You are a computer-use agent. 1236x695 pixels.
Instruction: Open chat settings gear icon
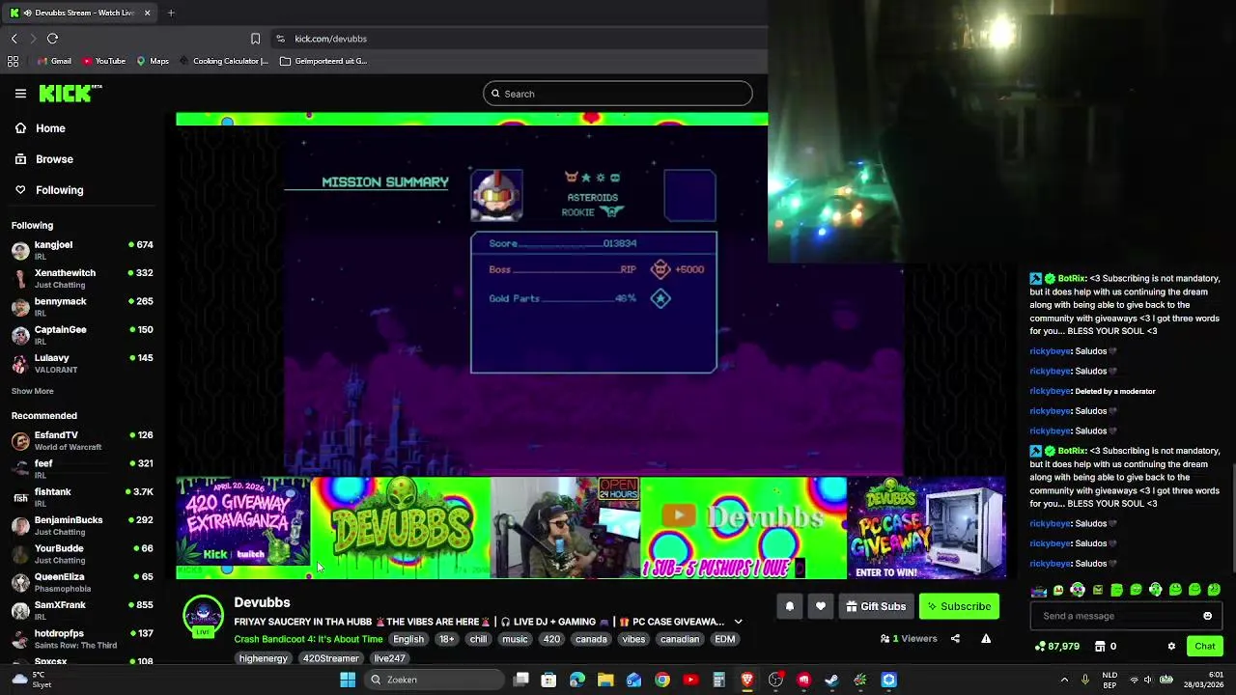[x=1171, y=646]
